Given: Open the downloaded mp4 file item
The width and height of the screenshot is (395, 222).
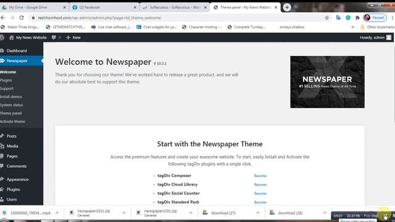Looking at the screenshot, I should click(x=27, y=213).
